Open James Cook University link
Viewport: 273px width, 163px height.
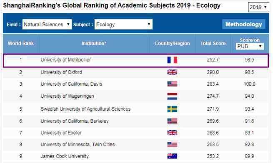tap(65, 156)
